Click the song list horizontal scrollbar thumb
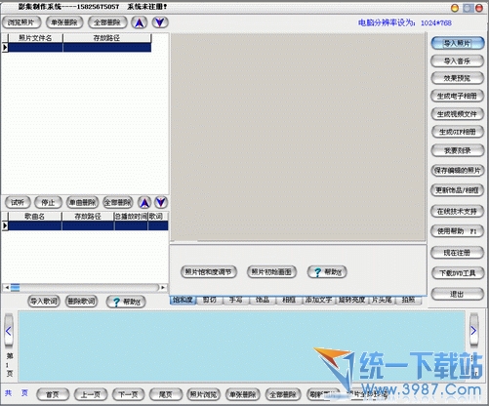 click(15, 288)
